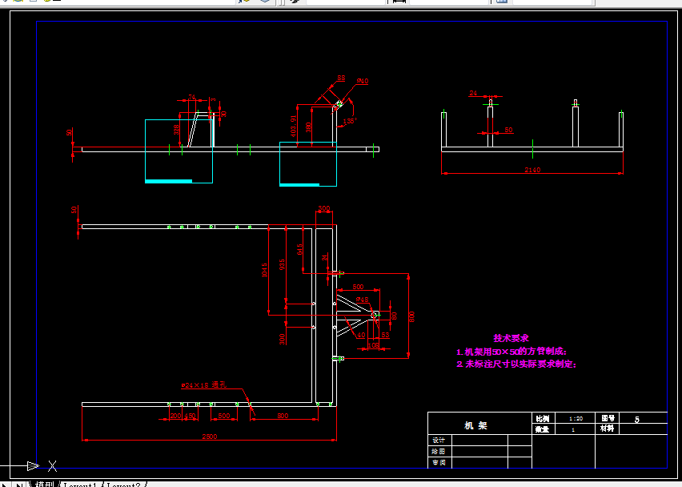Select the 380 height dimension

(308, 127)
